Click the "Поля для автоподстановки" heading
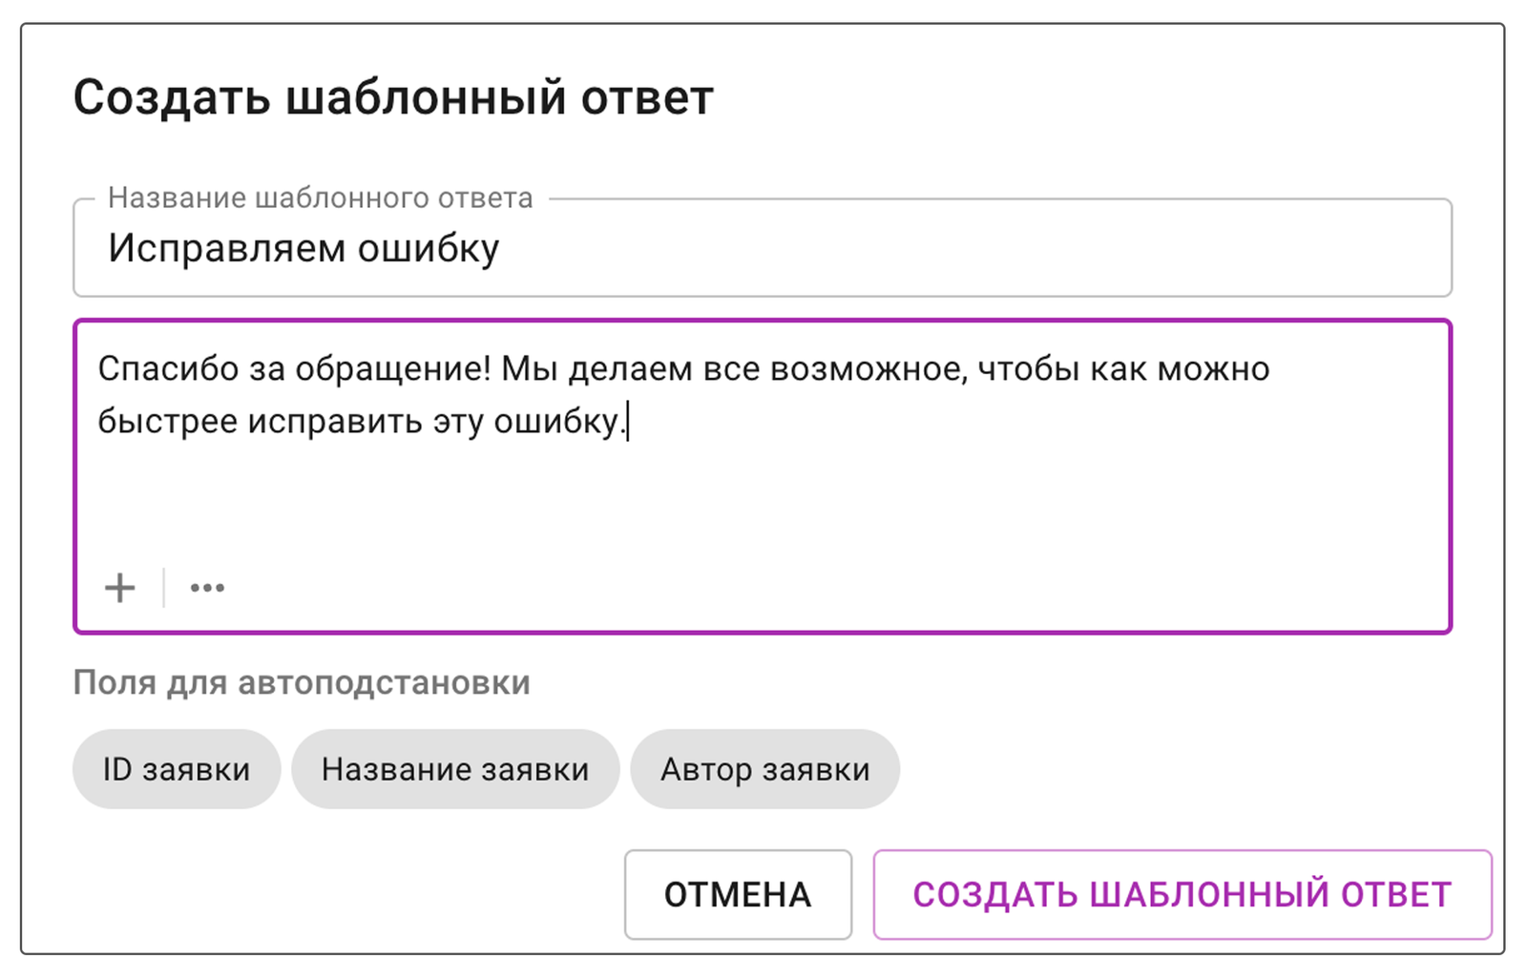 pos(302,682)
